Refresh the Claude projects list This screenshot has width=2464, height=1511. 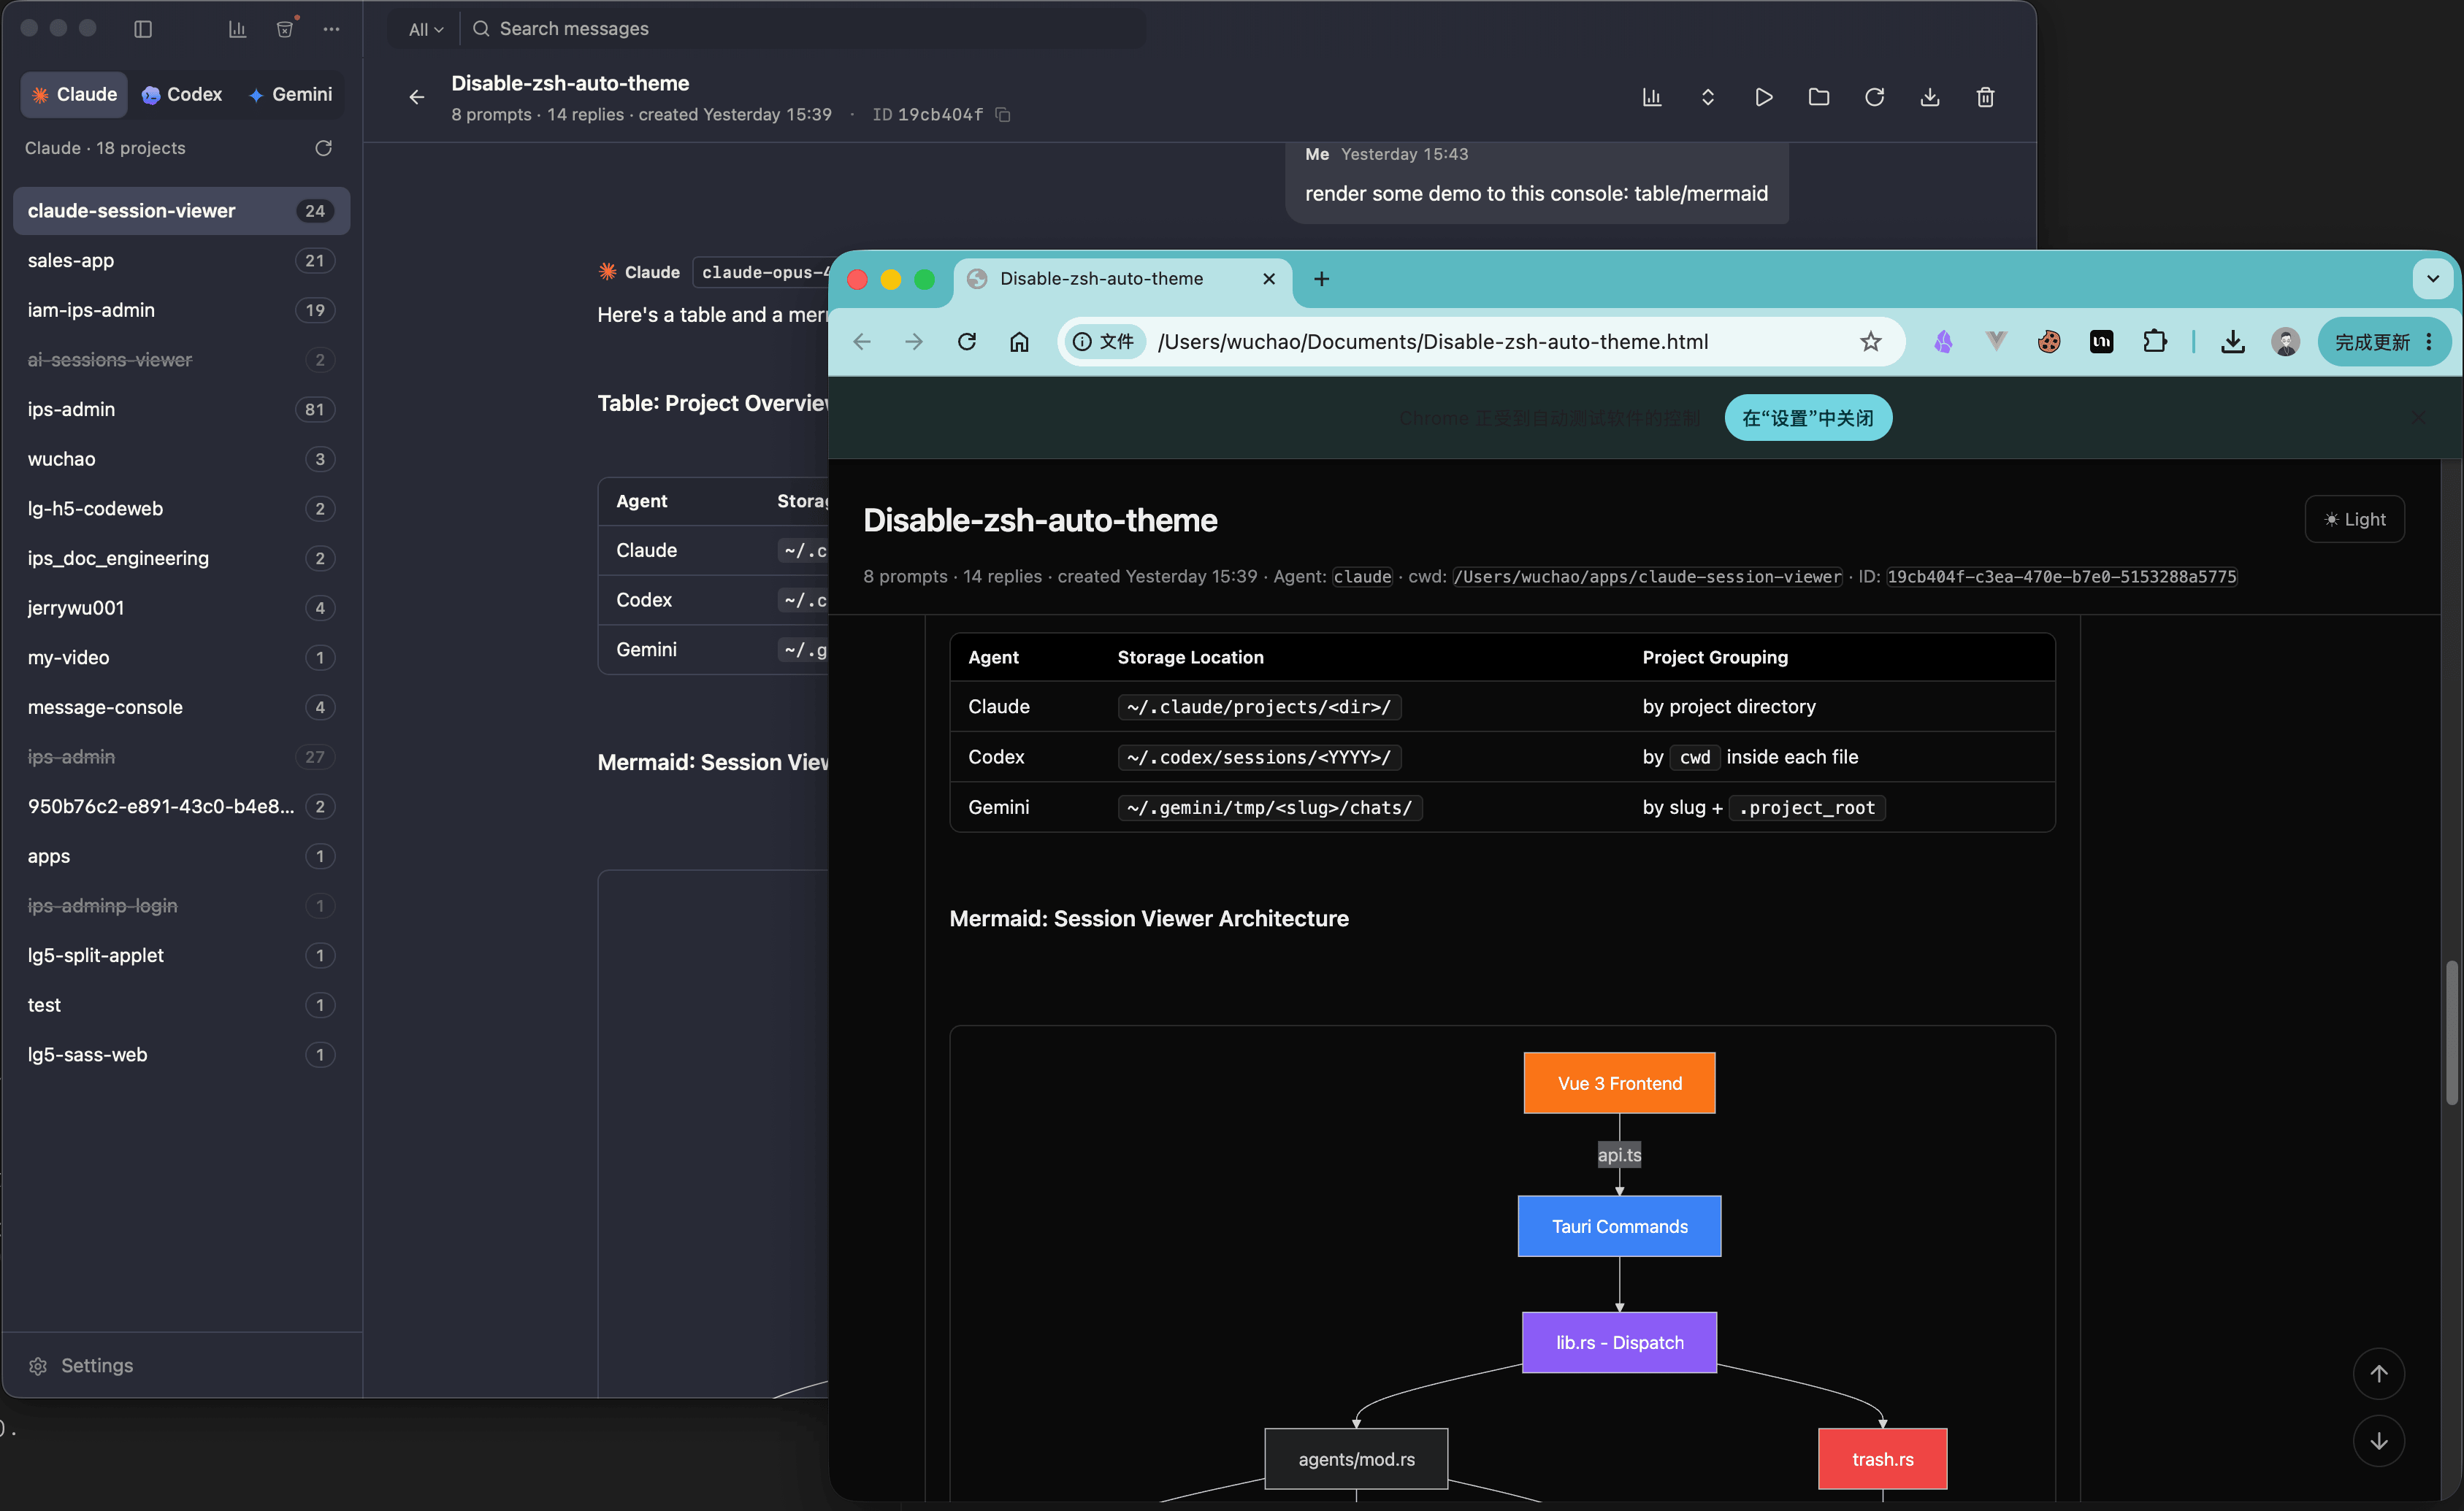pyautogui.click(x=323, y=148)
